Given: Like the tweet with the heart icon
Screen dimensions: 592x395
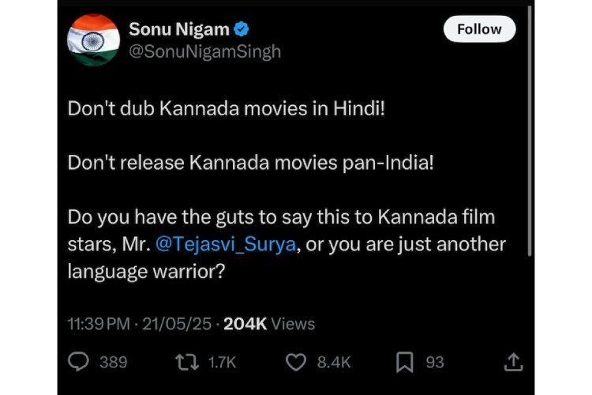Looking at the screenshot, I should (x=295, y=362).
